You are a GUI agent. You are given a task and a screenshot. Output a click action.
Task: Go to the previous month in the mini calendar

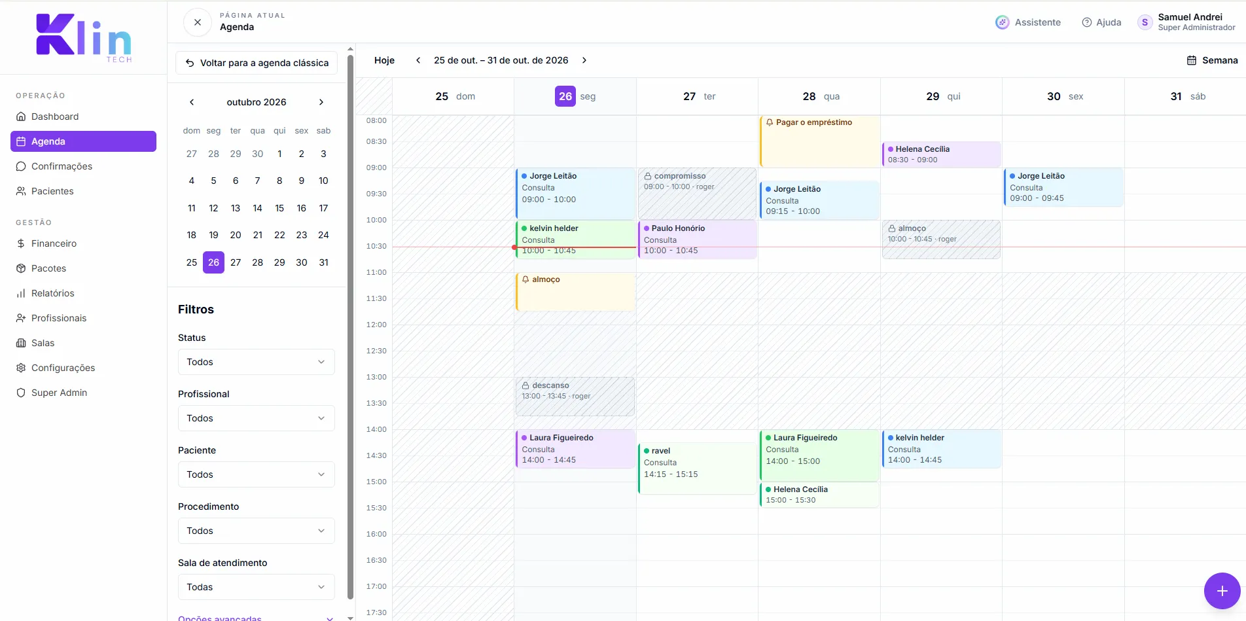(x=192, y=102)
